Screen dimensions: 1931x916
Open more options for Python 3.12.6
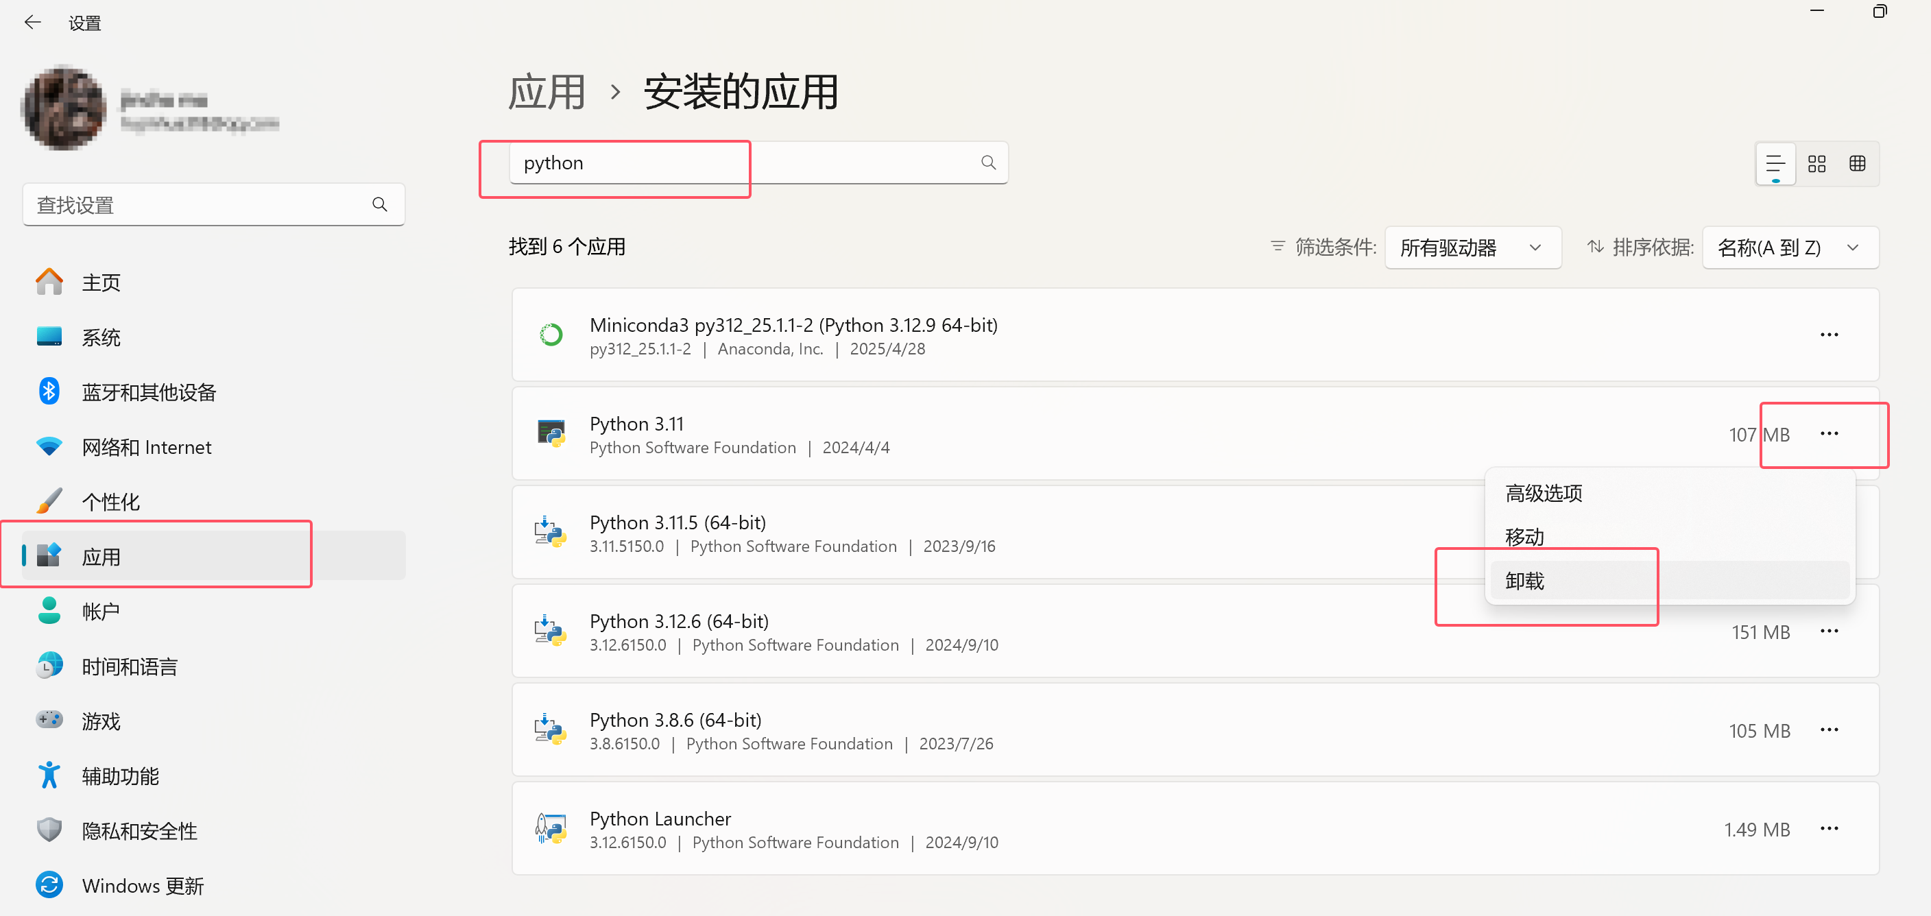pos(1828,631)
